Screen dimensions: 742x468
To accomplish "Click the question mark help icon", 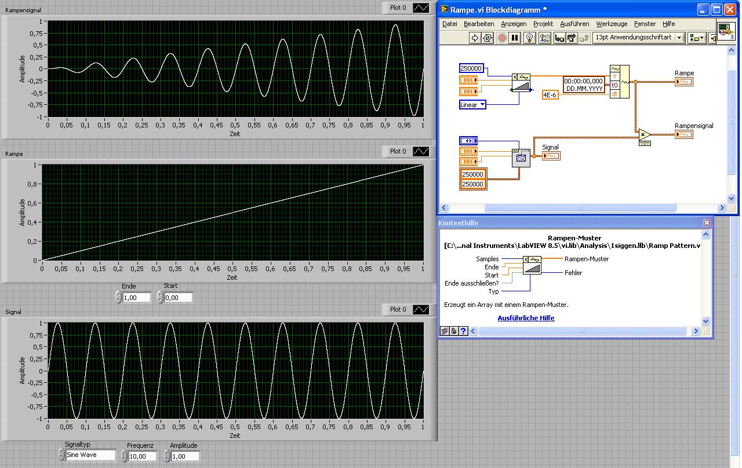I will click(463, 331).
